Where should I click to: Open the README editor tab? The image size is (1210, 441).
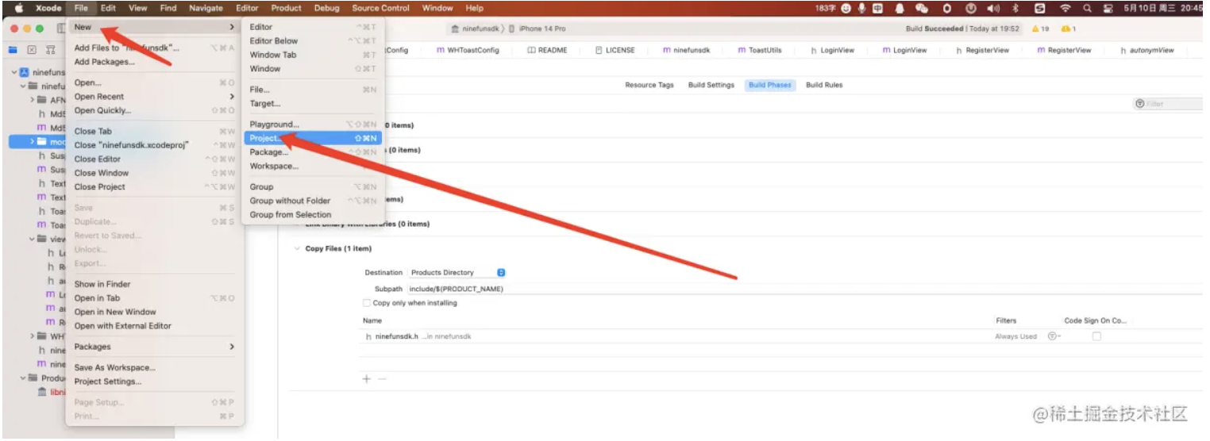tap(548, 50)
